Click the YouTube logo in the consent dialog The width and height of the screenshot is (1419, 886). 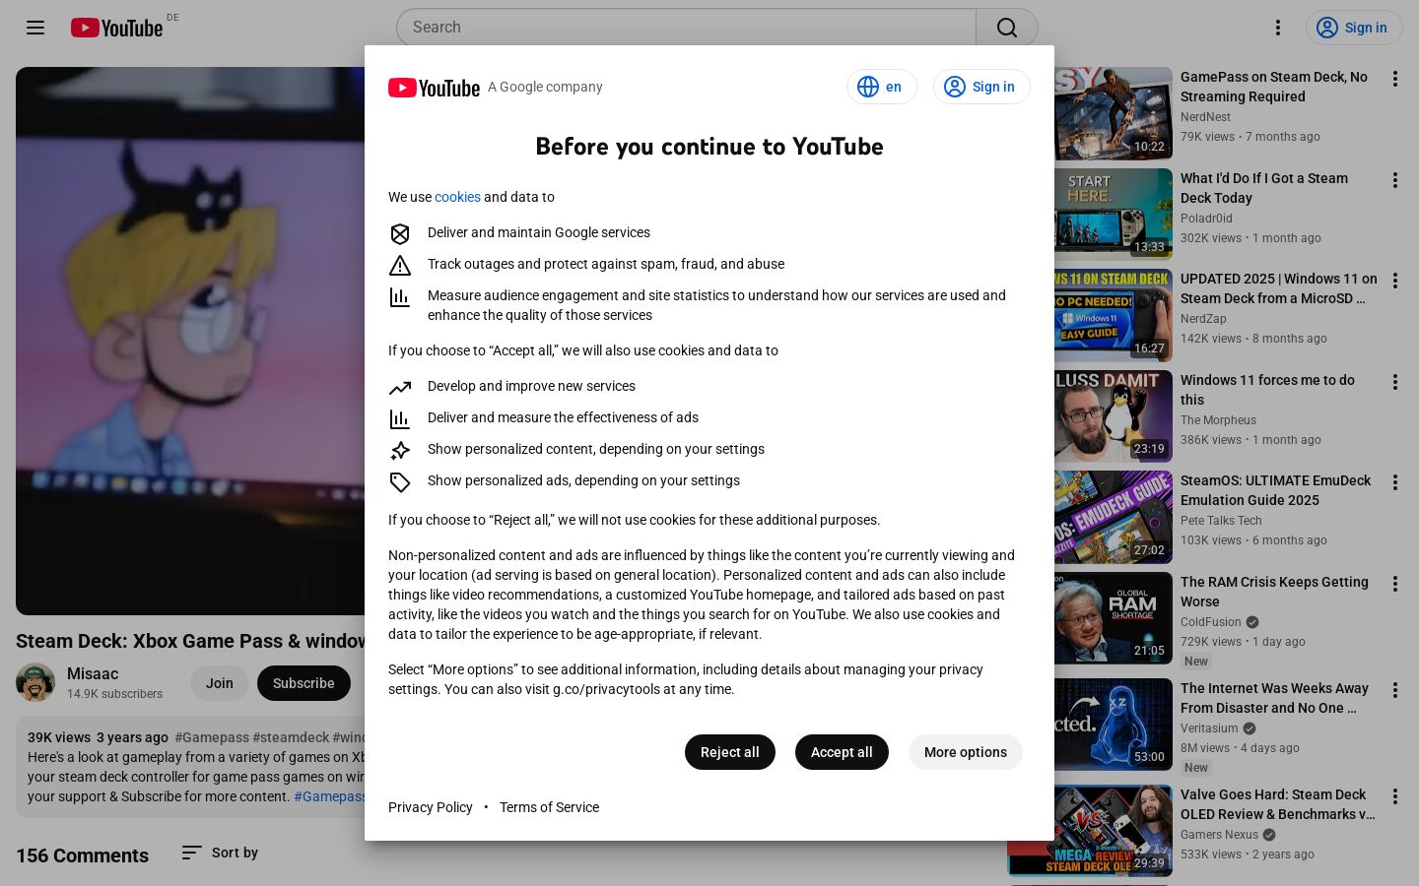point(434,88)
